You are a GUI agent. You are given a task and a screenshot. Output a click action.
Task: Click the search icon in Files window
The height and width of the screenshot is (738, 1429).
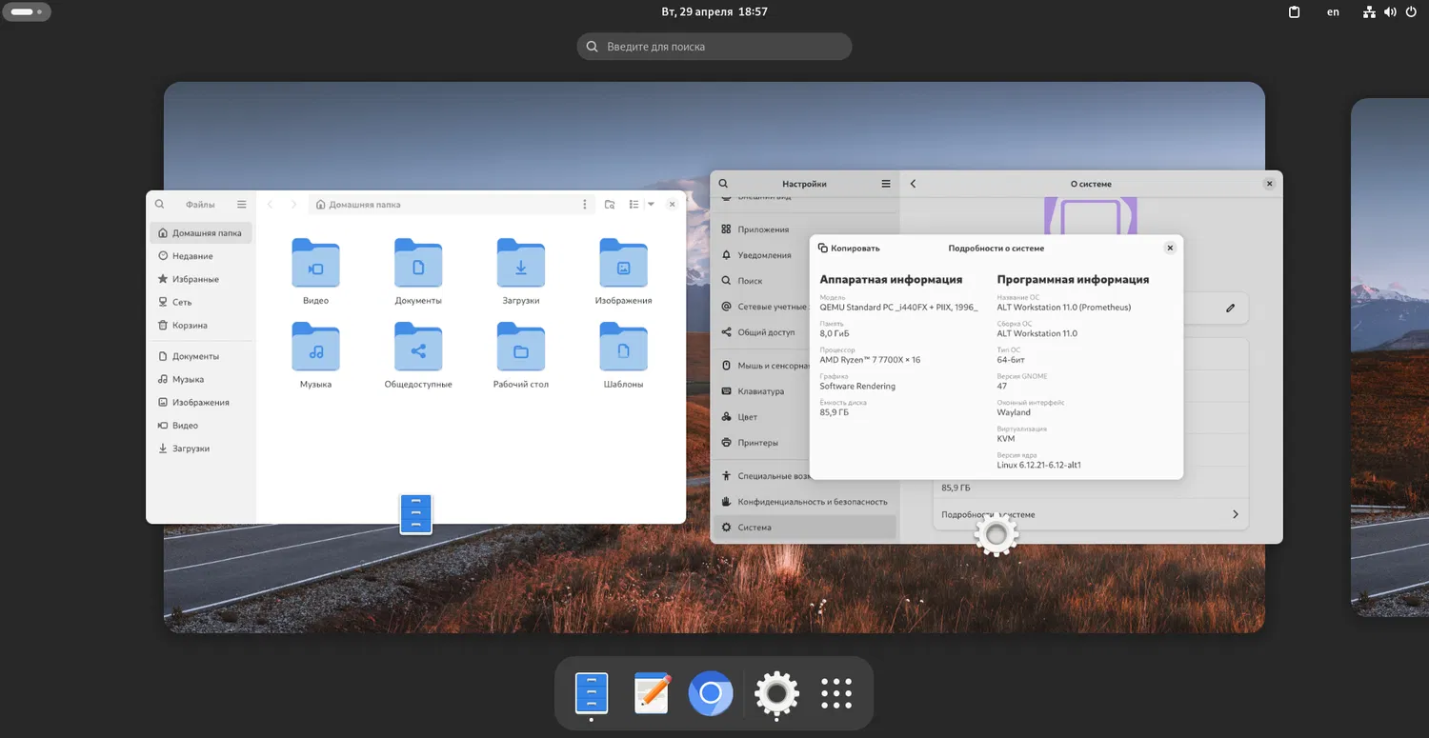coord(159,205)
